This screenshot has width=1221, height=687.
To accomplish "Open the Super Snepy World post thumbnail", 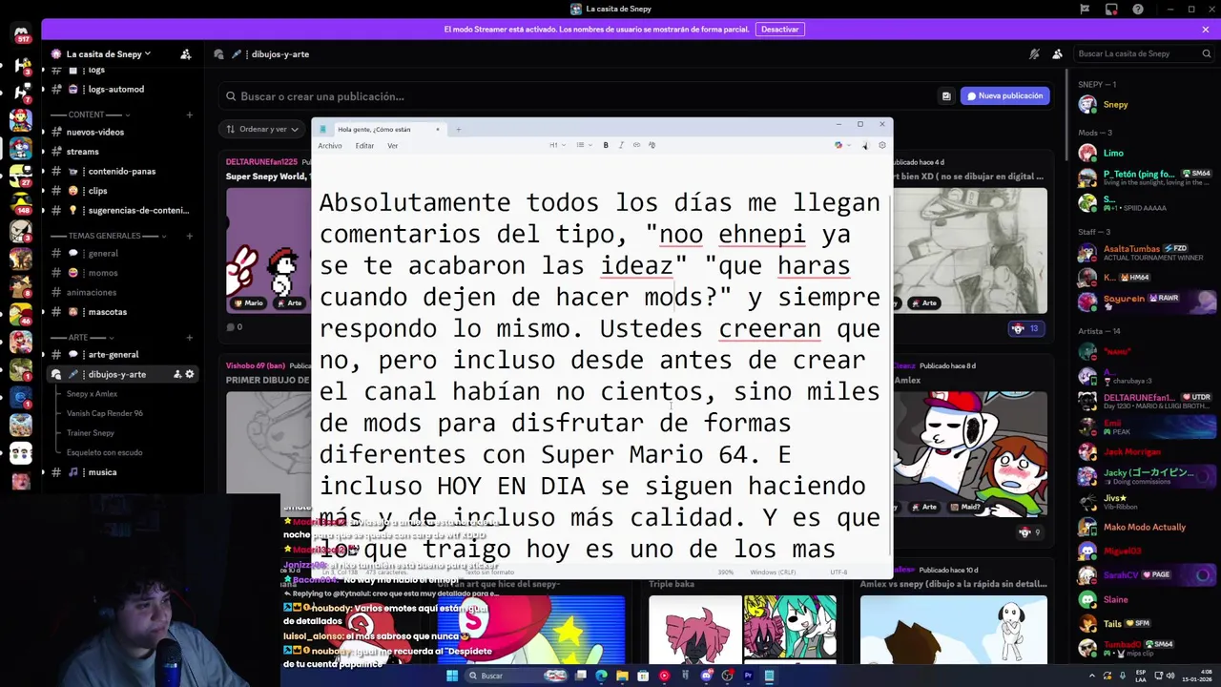I will coord(269,249).
